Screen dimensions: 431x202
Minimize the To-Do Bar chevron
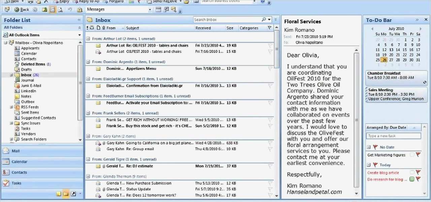417,20
